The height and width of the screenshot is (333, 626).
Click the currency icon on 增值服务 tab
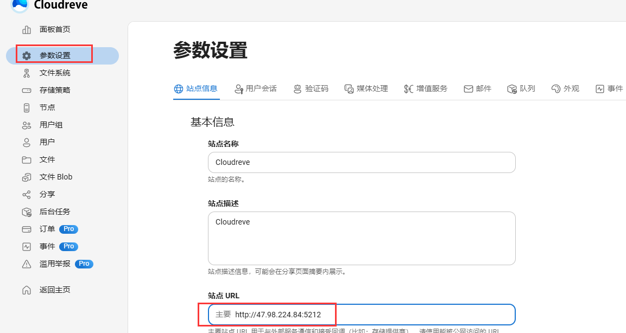408,89
